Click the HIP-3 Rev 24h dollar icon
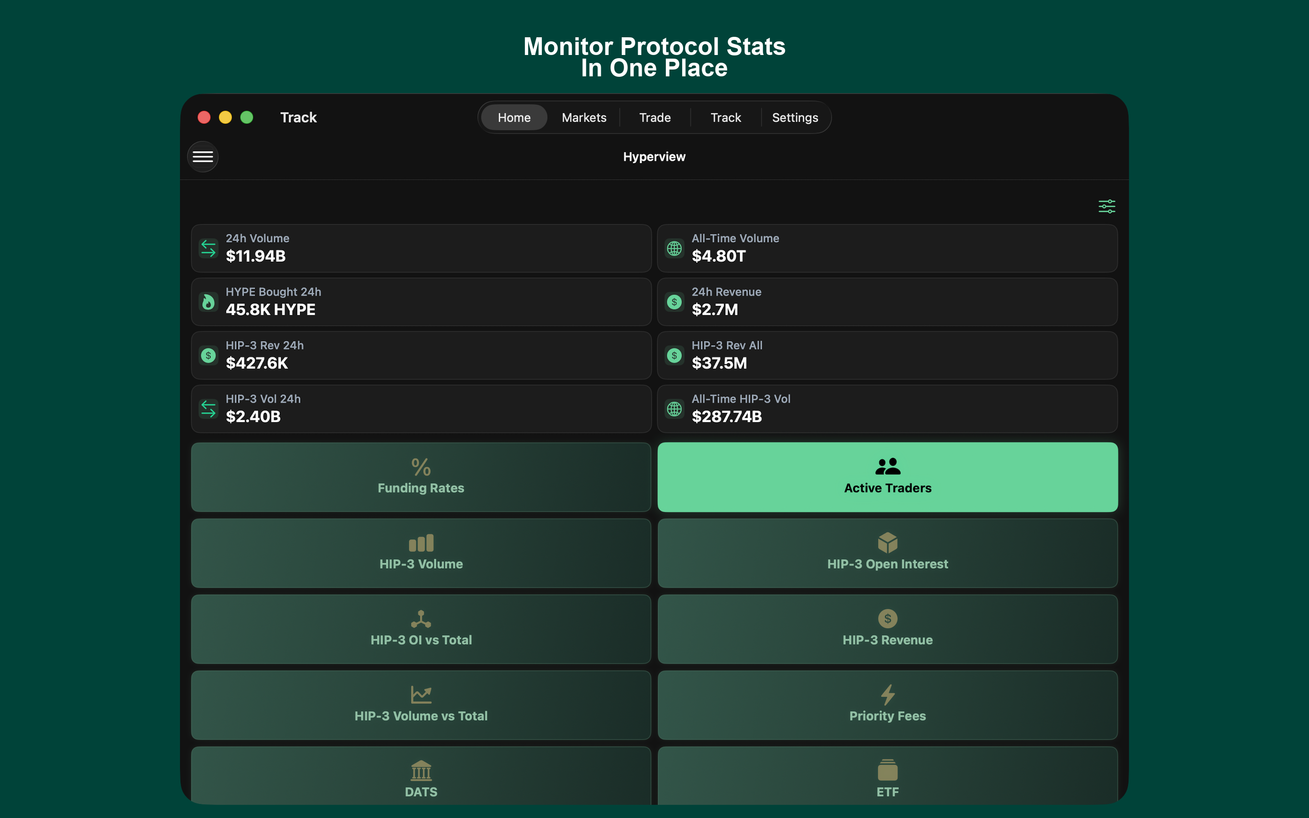Viewport: 1309px width, 818px height. (208, 355)
